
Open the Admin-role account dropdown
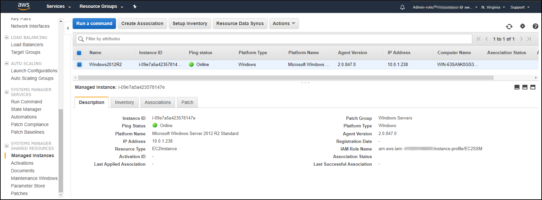[445, 7]
